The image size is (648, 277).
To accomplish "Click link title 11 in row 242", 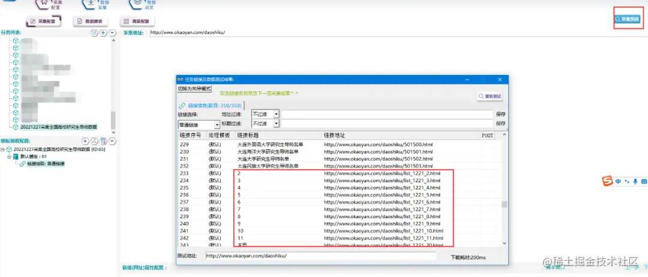I will click(x=241, y=238).
